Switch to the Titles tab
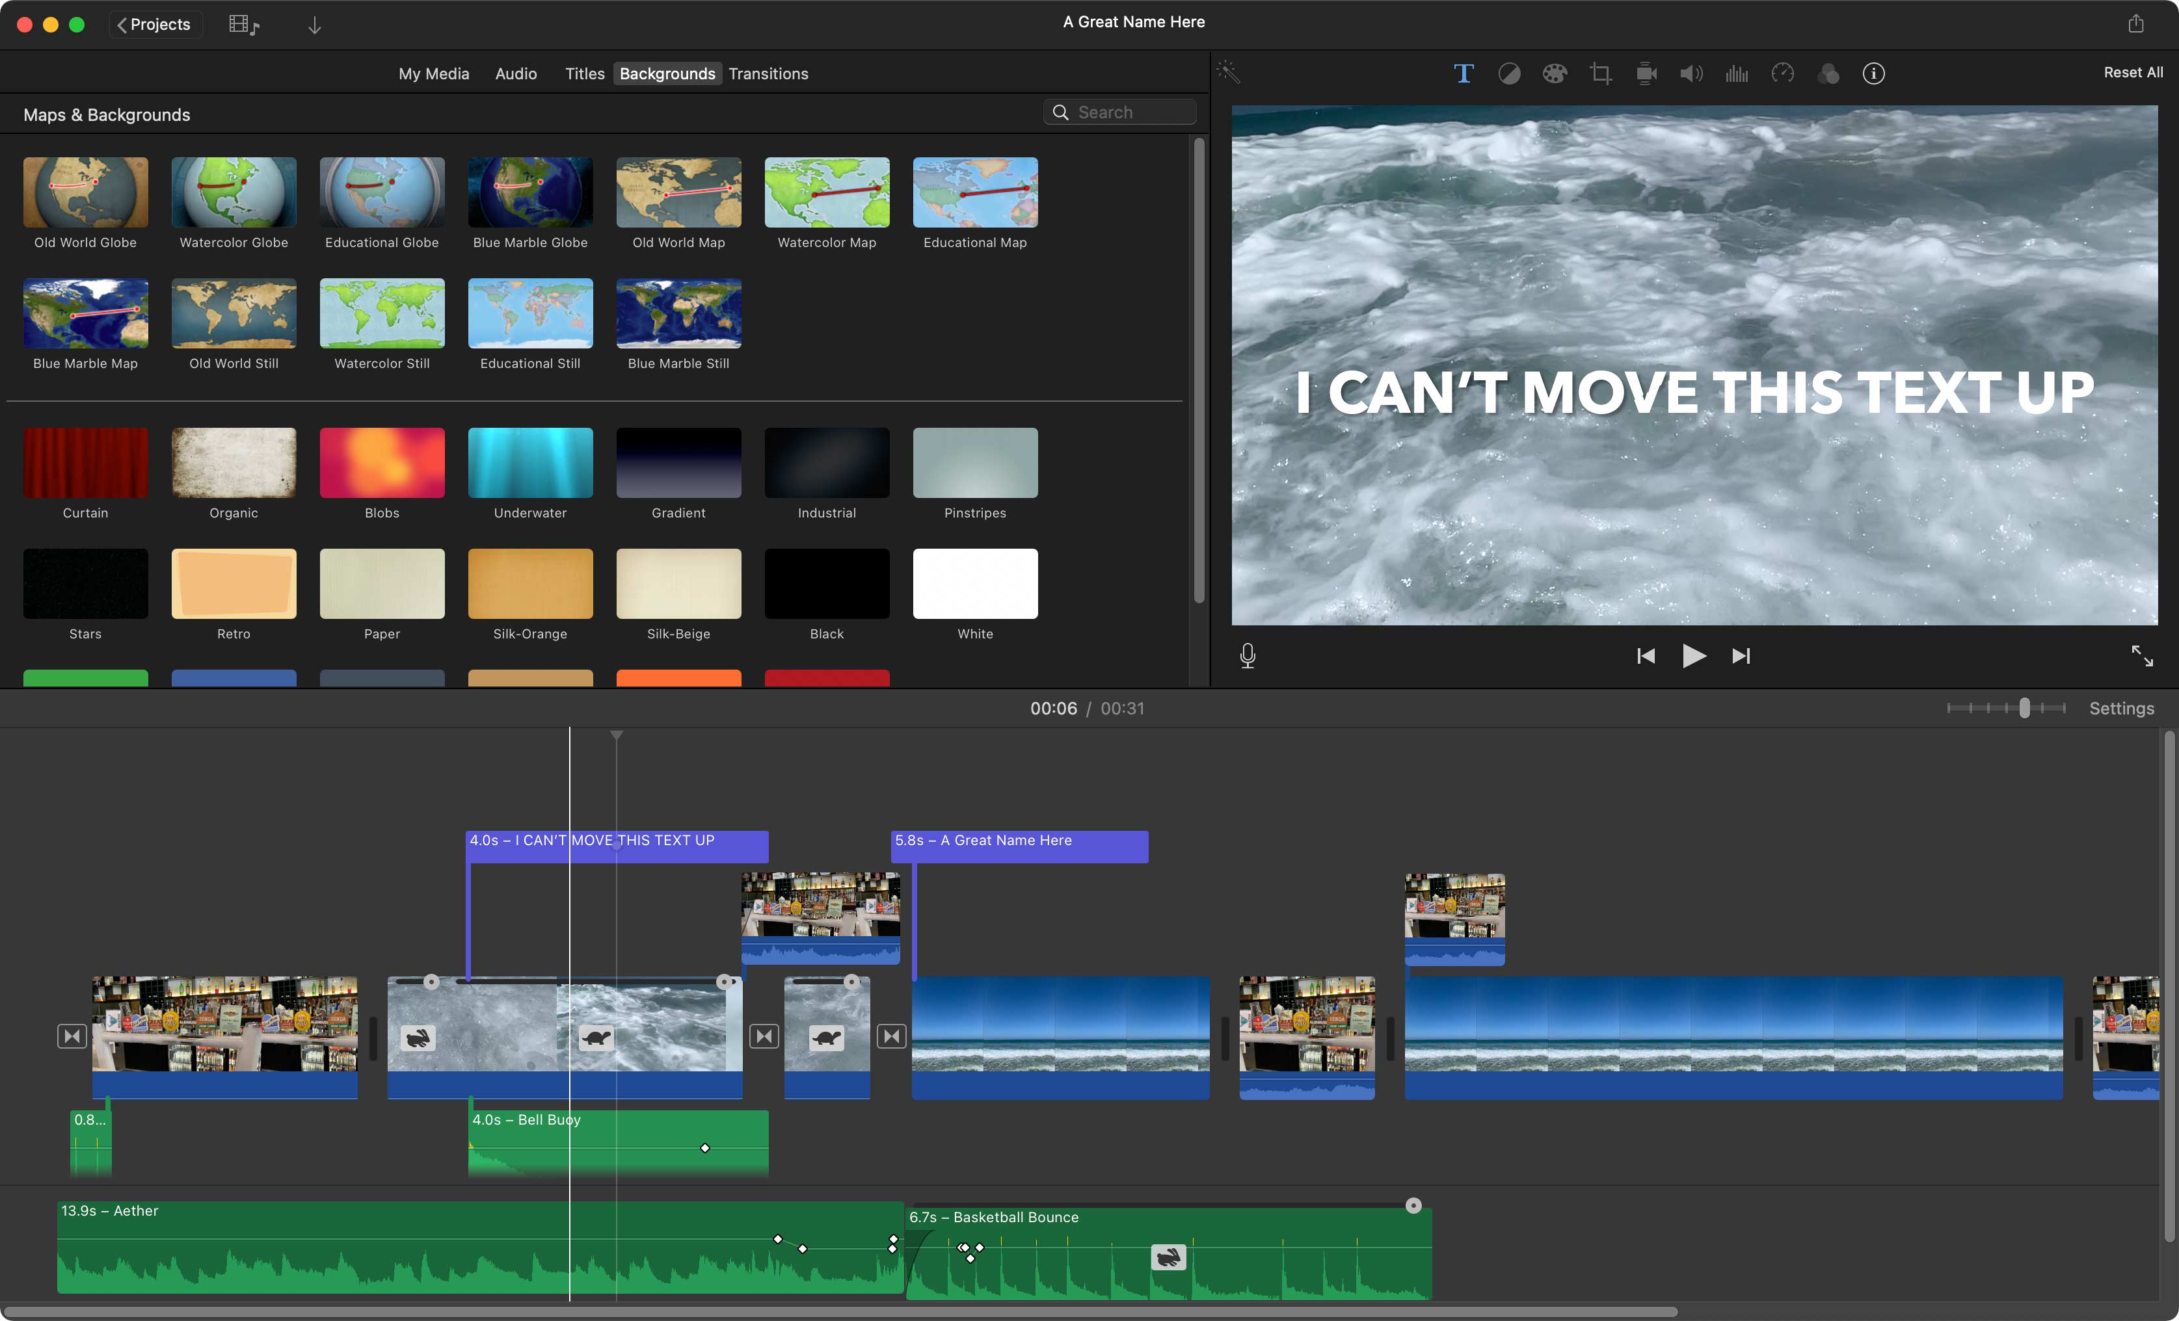 (585, 73)
